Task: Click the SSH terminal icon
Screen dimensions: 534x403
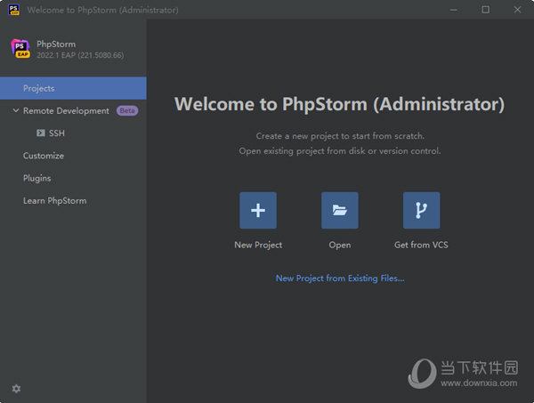Action: [x=41, y=133]
